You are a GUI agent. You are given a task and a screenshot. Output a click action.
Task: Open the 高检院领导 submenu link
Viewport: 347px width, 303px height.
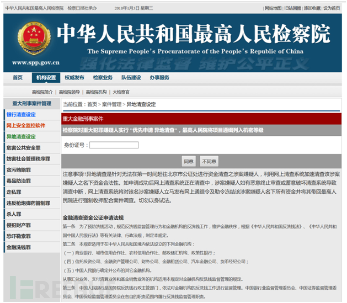70,92
